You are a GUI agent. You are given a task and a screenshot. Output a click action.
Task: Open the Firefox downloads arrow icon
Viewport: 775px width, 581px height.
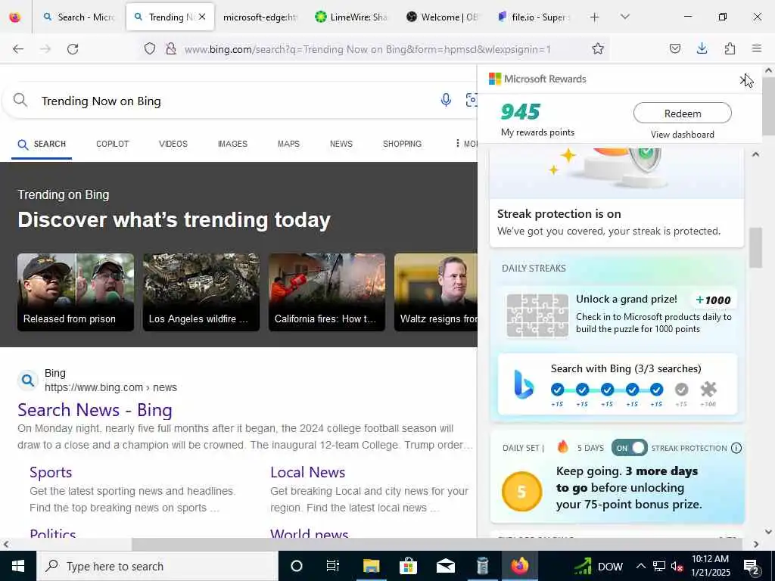pos(702,48)
